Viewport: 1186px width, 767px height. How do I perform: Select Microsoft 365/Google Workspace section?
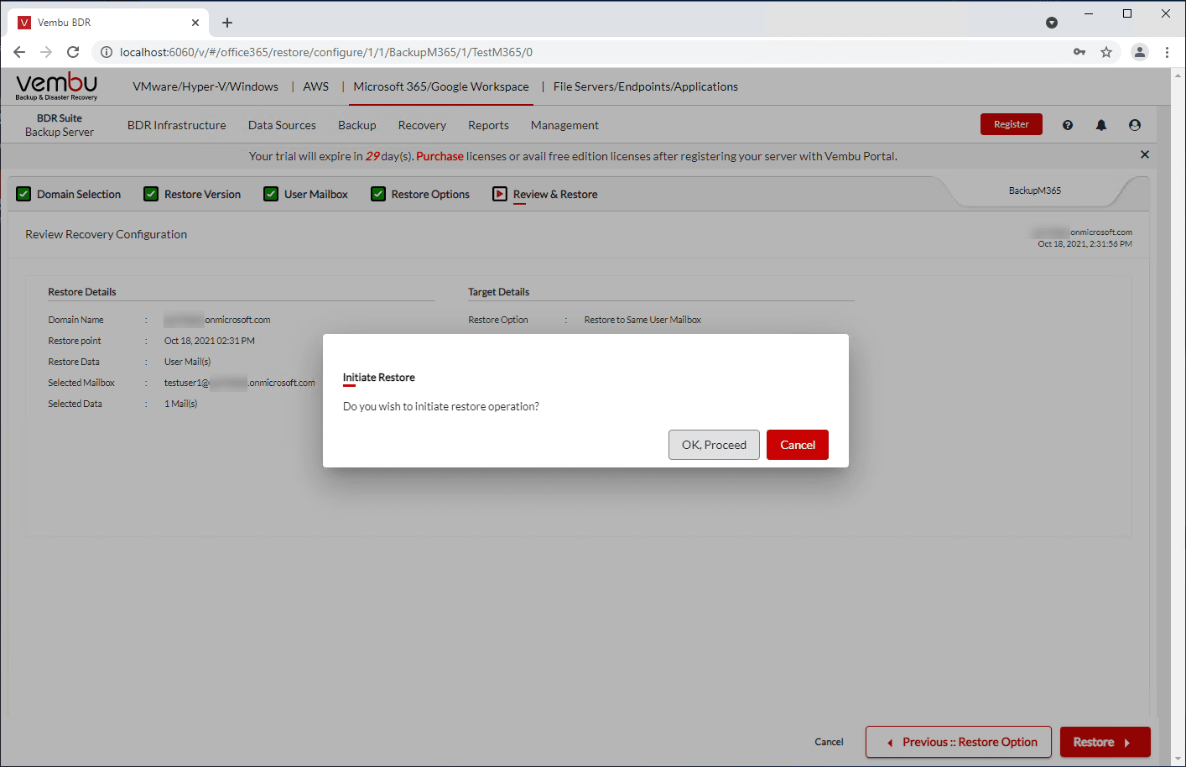(x=441, y=86)
